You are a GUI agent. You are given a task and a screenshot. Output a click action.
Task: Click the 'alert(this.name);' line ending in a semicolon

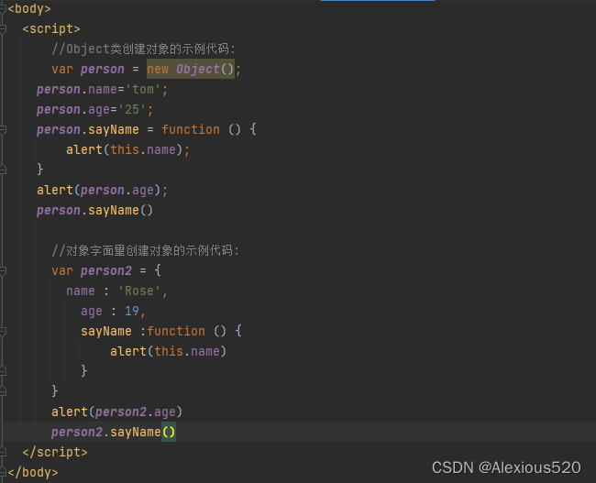click(x=127, y=149)
